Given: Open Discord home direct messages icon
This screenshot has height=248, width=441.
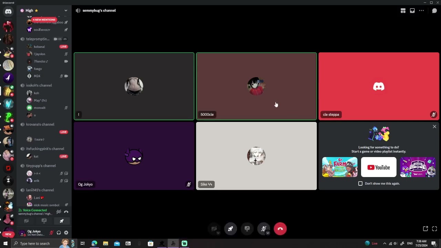Looking at the screenshot, I should click(8, 11).
